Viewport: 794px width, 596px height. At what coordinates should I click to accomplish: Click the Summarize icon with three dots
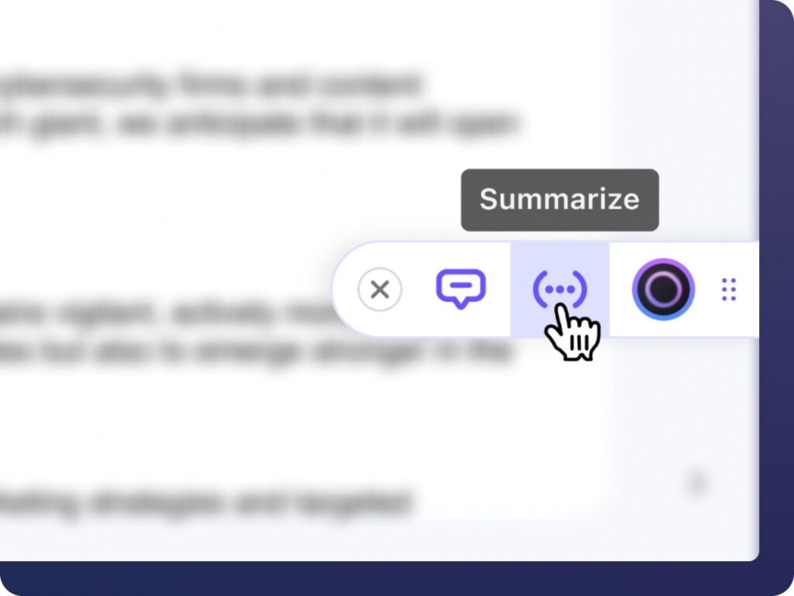pyautogui.click(x=560, y=289)
